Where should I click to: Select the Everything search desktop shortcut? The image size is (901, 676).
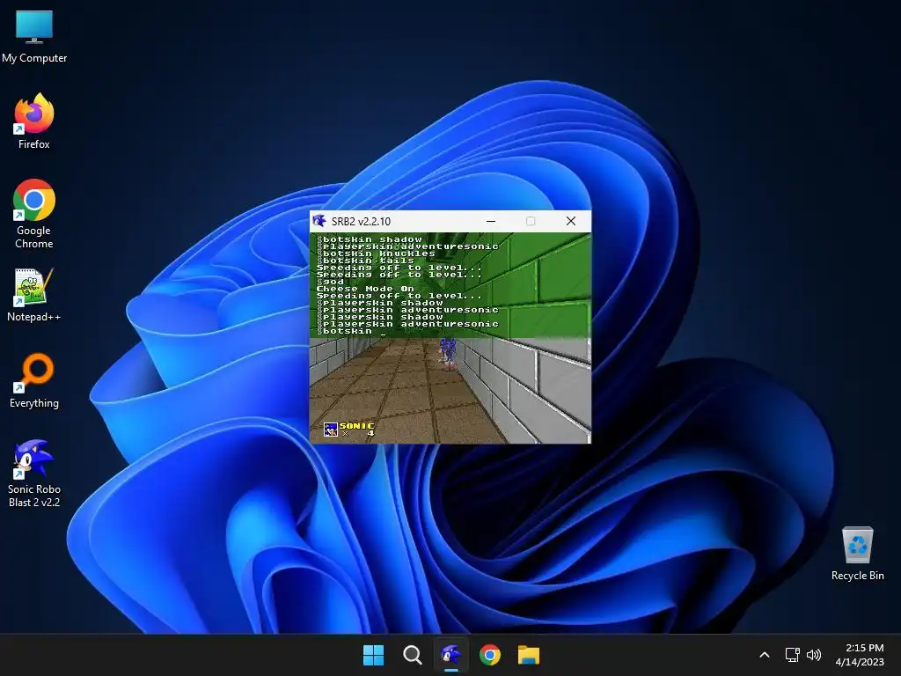pos(34,380)
